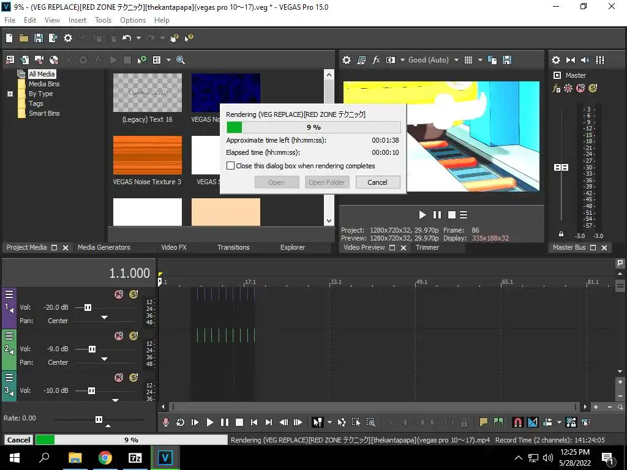The height and width of the screenshot is (470, 627).
Task: Extract audio from CD icon
Action: pos(54,60)
